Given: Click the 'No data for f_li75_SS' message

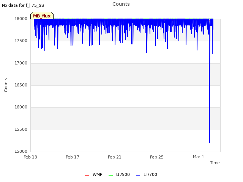Looking at the screenshot, I should (x=23, y=5).
